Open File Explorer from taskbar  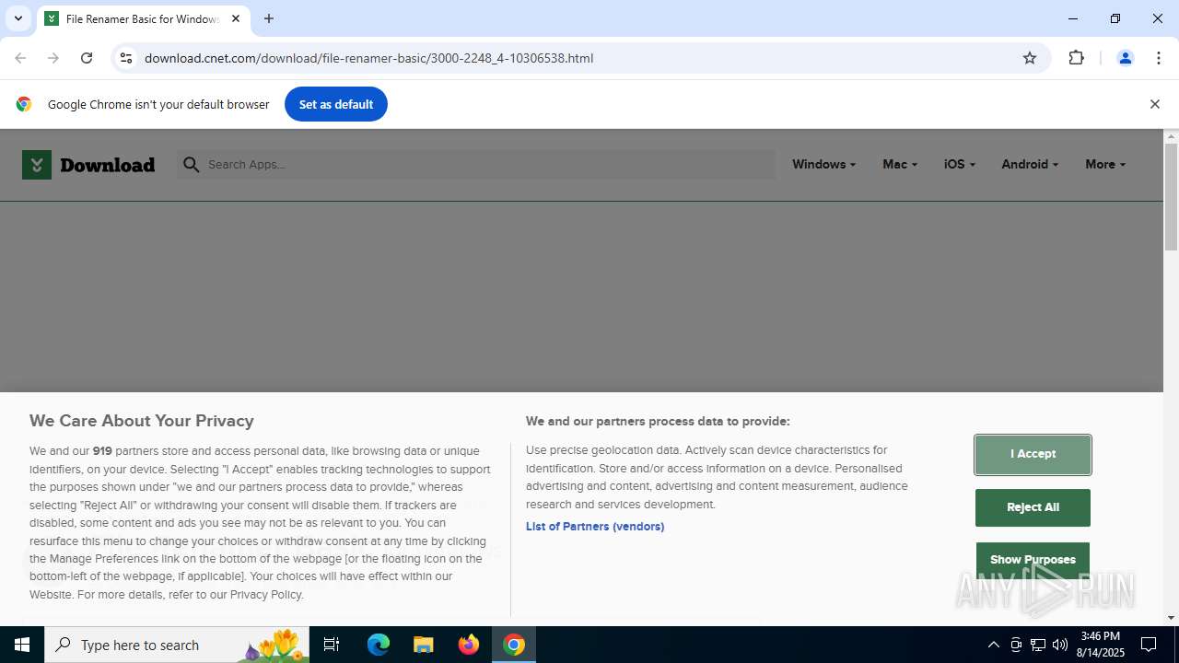coord(423,645)
